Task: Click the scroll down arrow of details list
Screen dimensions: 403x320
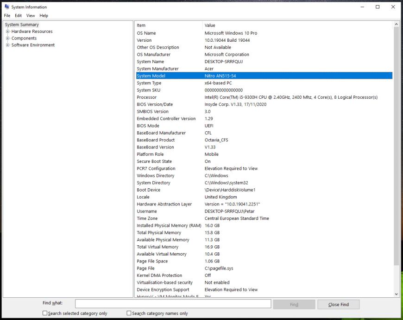Action: click(396, 294)
